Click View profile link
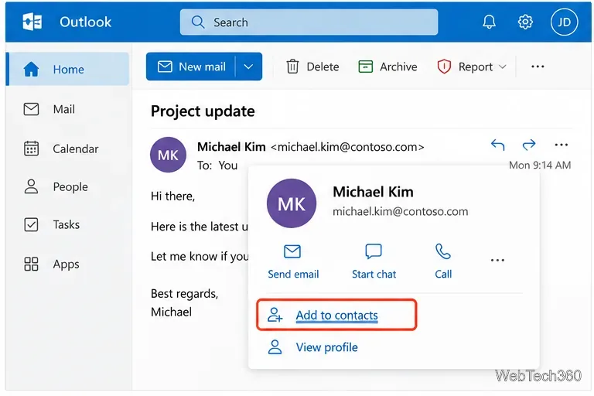This screenshot has height=396, width=594. coord(326,347)
